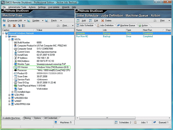Open the Administrator Tools menu

tap(17, 7)
